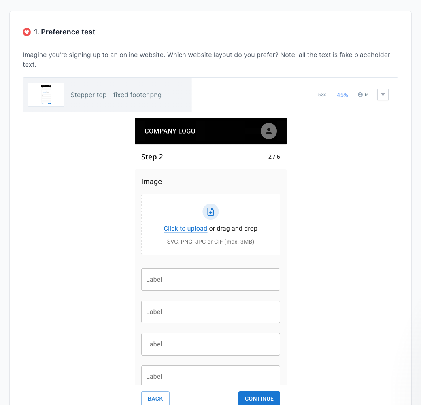
Task: Click the 'Step 2' heading
Action: click(x=152, y=157)
